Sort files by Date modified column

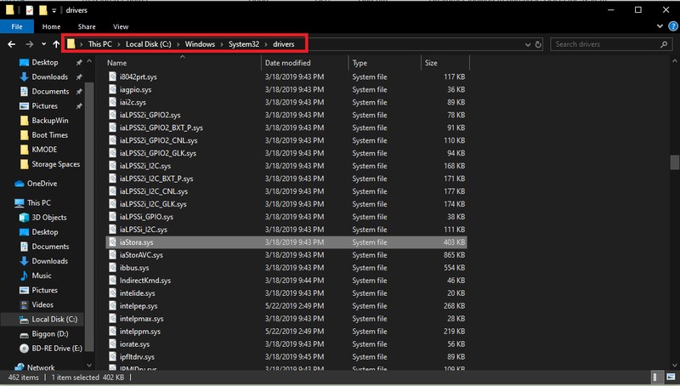[288, 63]
